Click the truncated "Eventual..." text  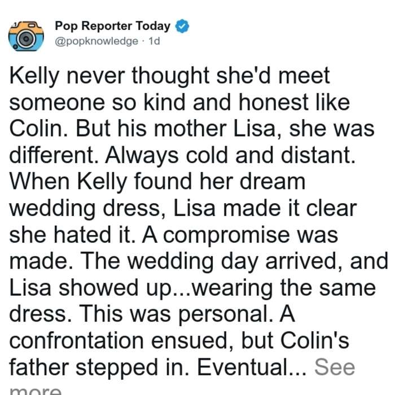[x=252, y=367]
